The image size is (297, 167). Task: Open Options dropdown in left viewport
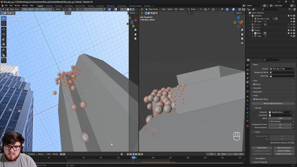point(133,13)
